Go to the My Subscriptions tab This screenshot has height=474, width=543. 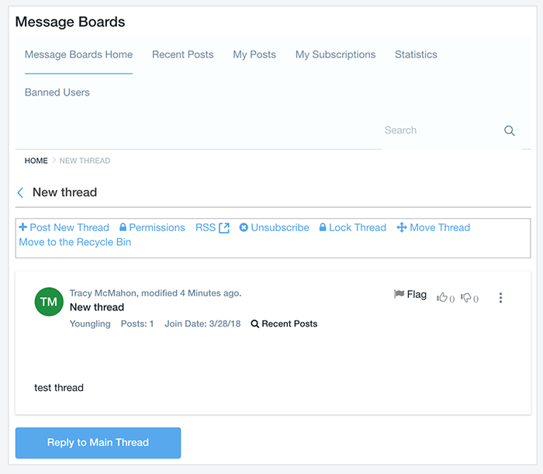pyautogui.click(x=335, y=55)
